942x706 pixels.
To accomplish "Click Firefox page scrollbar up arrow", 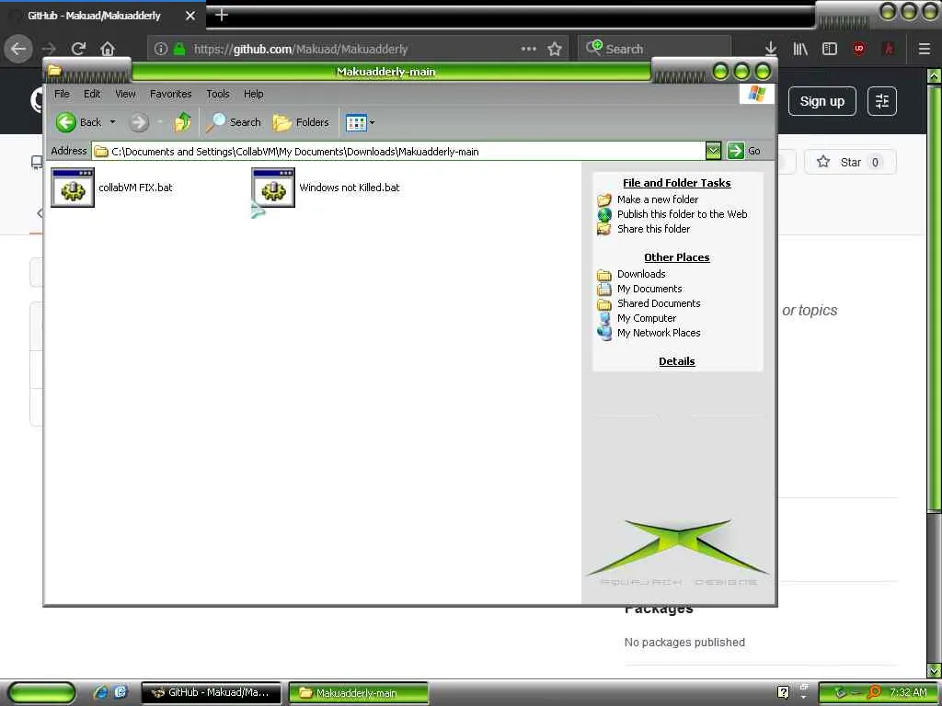I will click(x=934, y=76).
